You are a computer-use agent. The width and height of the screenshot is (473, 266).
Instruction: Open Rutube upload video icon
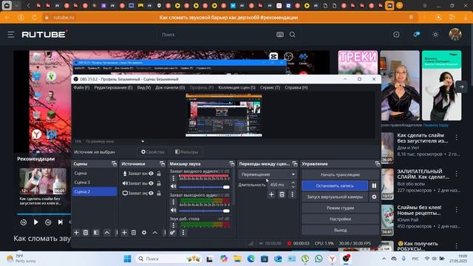396,35
